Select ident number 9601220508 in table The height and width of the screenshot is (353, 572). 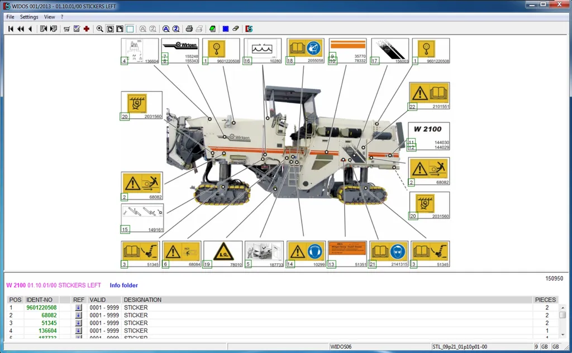(x=41, y=307)
